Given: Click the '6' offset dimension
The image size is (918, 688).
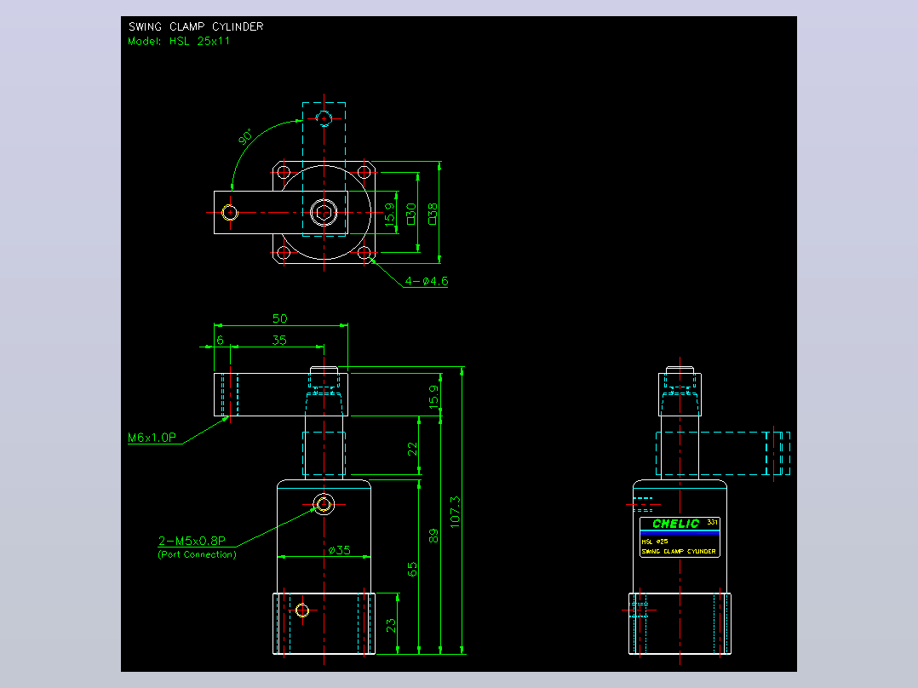Looking at the screenshot, I should (220, 341).
